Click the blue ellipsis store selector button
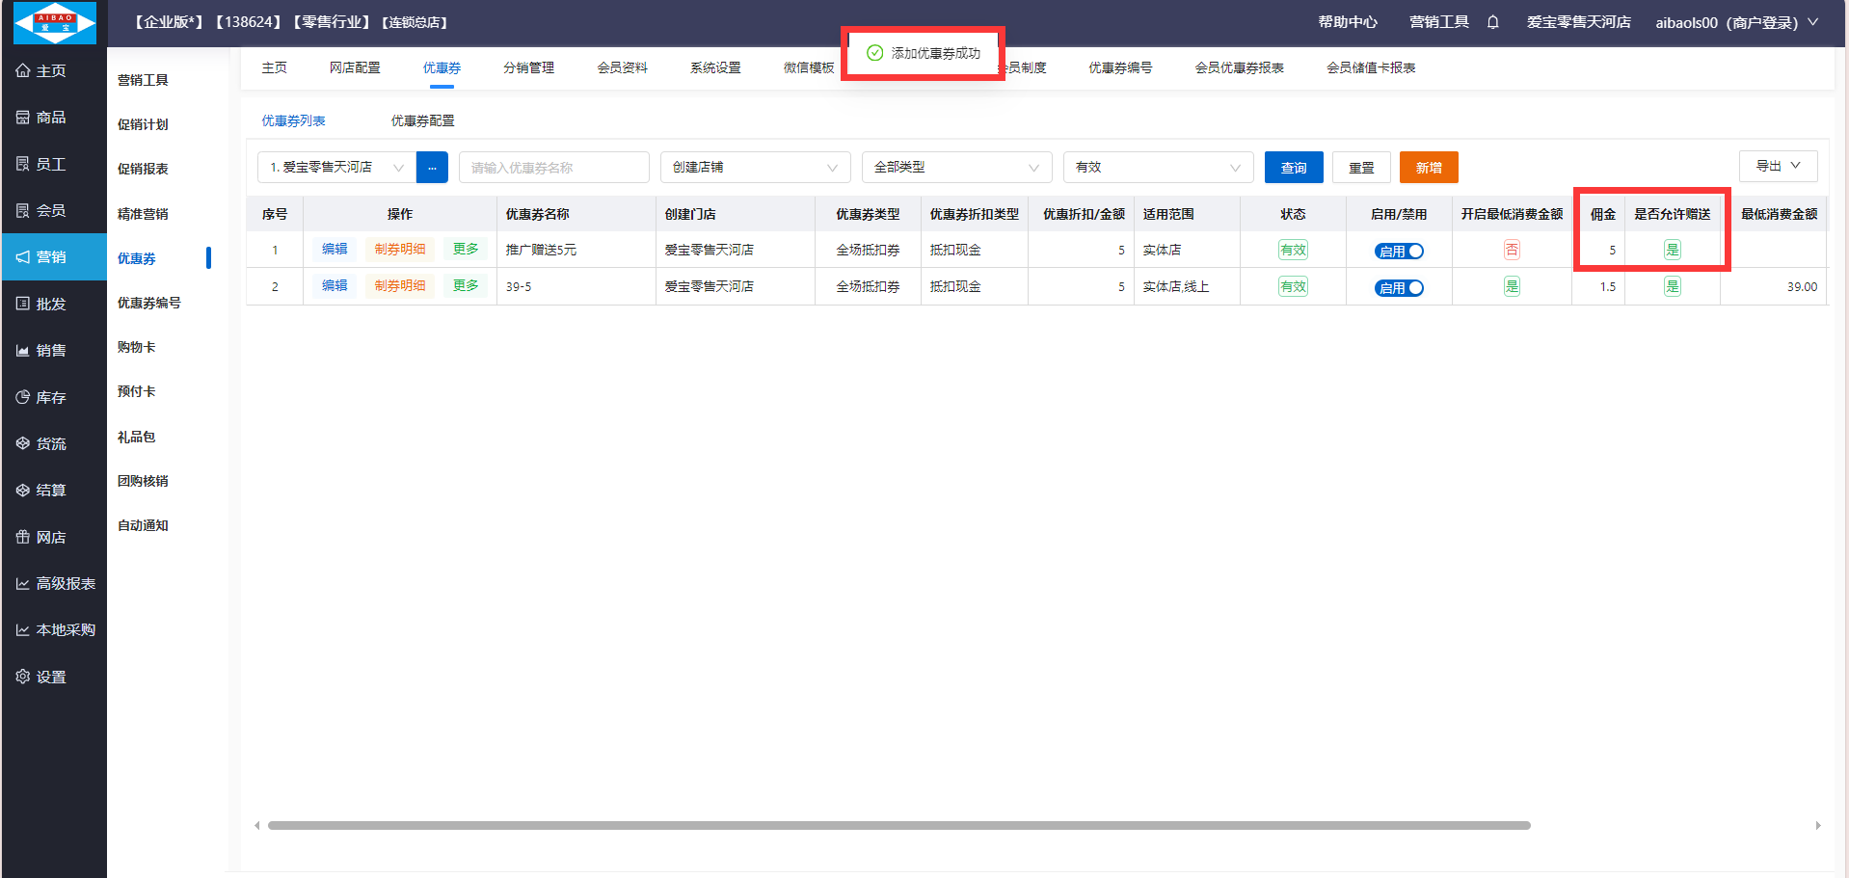The width and height of the screenshot is (1849, 878). point(432,167)
